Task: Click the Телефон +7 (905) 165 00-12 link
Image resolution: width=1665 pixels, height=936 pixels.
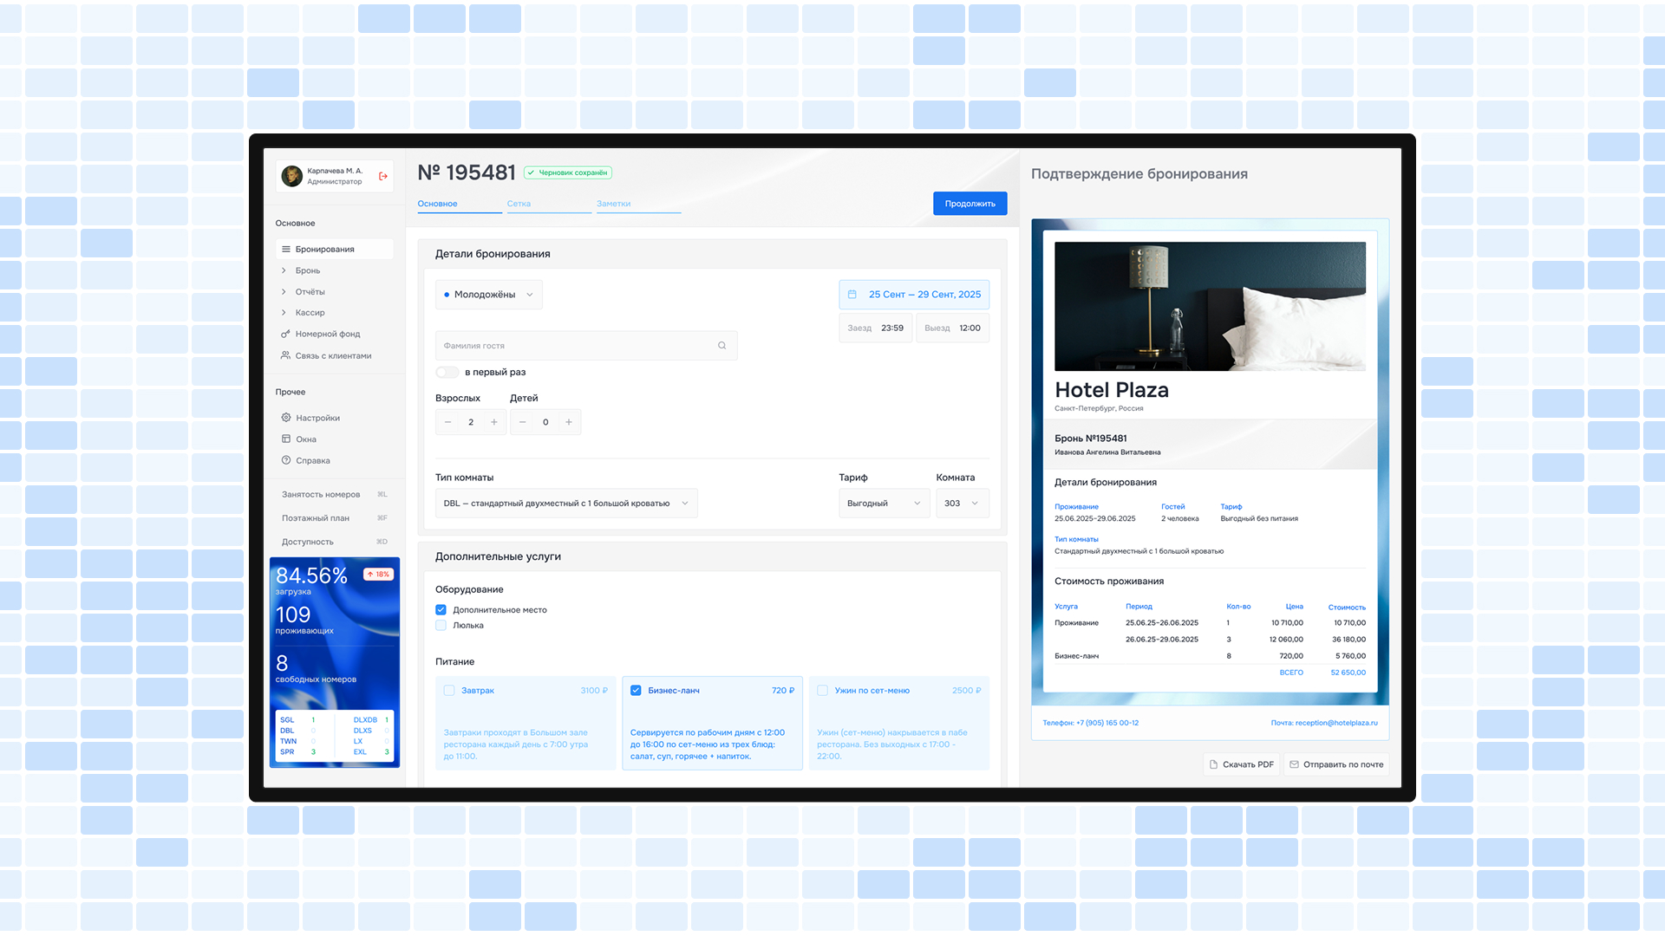Action: (1090, 723)
